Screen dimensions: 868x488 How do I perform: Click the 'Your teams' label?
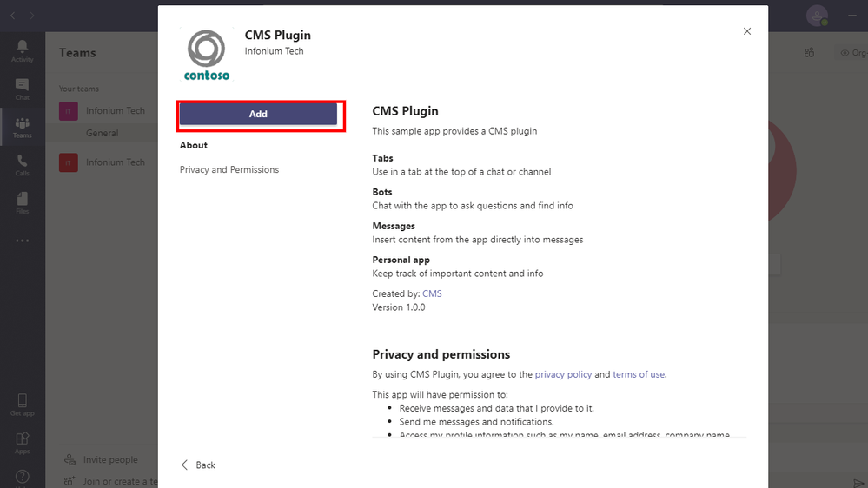click(79, 89)
